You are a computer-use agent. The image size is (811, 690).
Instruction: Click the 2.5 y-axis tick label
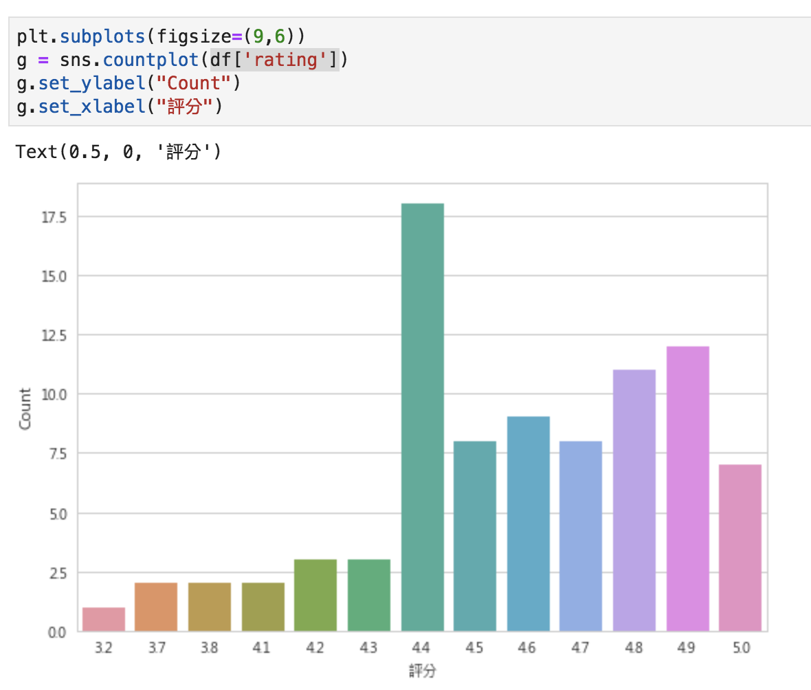[58, 574]
